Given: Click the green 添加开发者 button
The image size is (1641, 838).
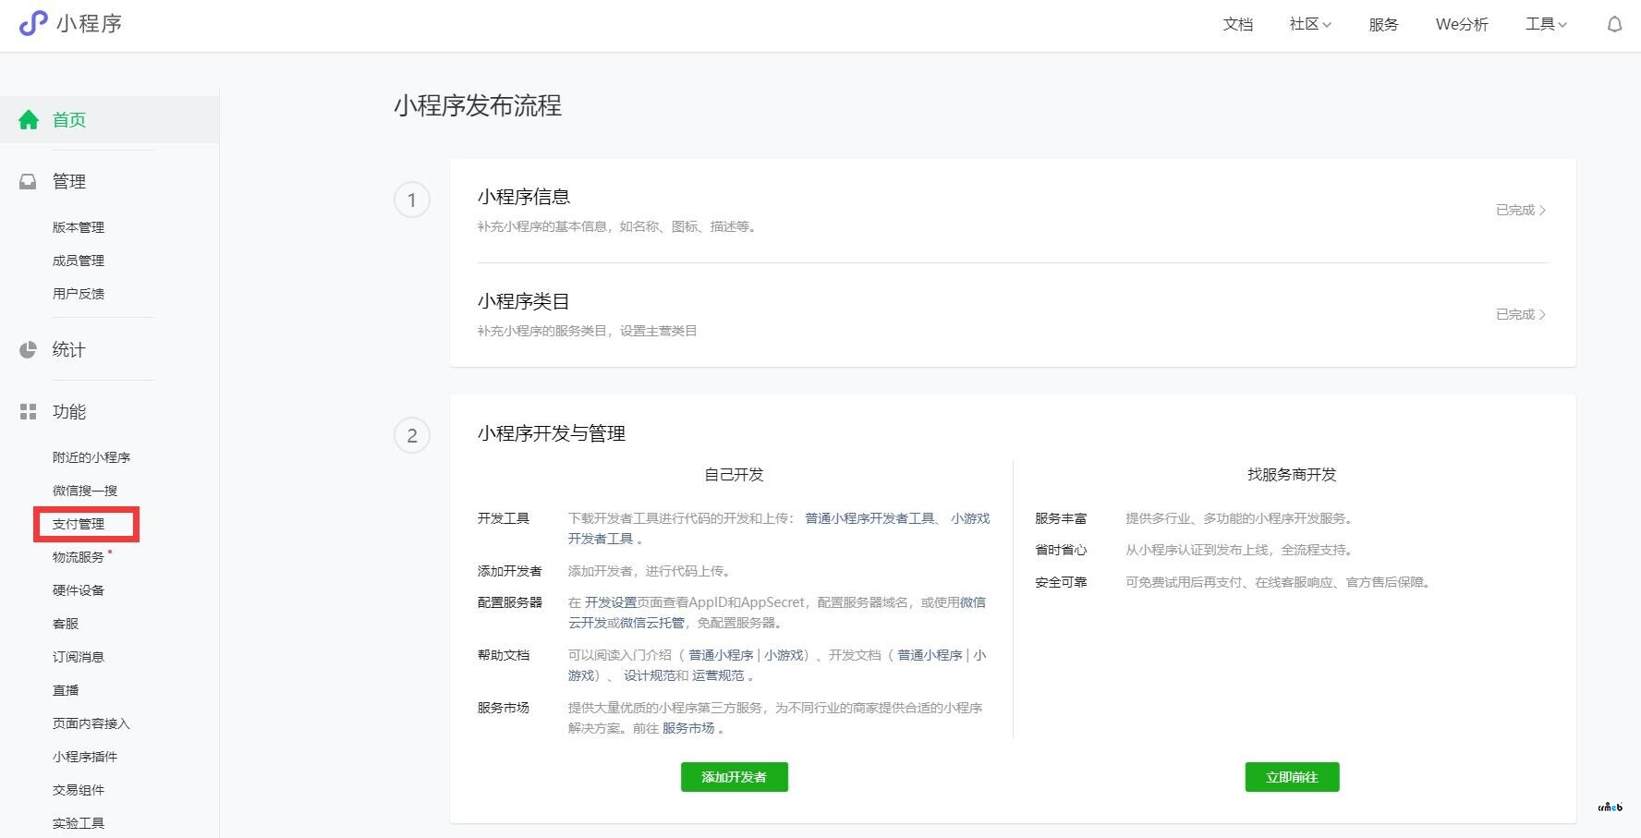Looking at the screenshot, I should point(735,777).
